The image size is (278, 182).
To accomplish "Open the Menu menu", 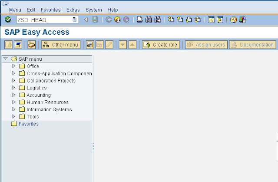I will coord(15,10).
